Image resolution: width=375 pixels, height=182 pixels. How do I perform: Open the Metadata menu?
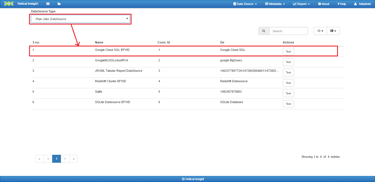click(x=275, y=4)
